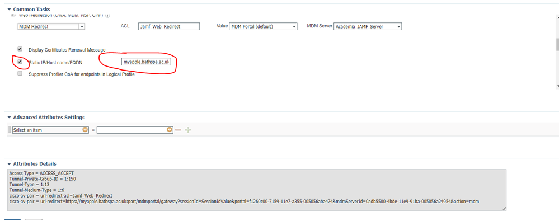Click the green plus icon to add attribute
Screen dimensions: 559x220
point(188,130)
